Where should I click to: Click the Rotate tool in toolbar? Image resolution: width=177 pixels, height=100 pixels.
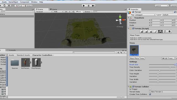point(4,6)
